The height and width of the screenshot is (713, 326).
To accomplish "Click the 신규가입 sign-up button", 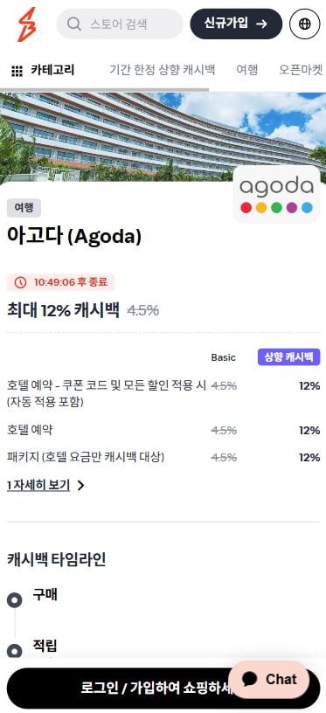I will pyautogui.click(x=236, y=24).
